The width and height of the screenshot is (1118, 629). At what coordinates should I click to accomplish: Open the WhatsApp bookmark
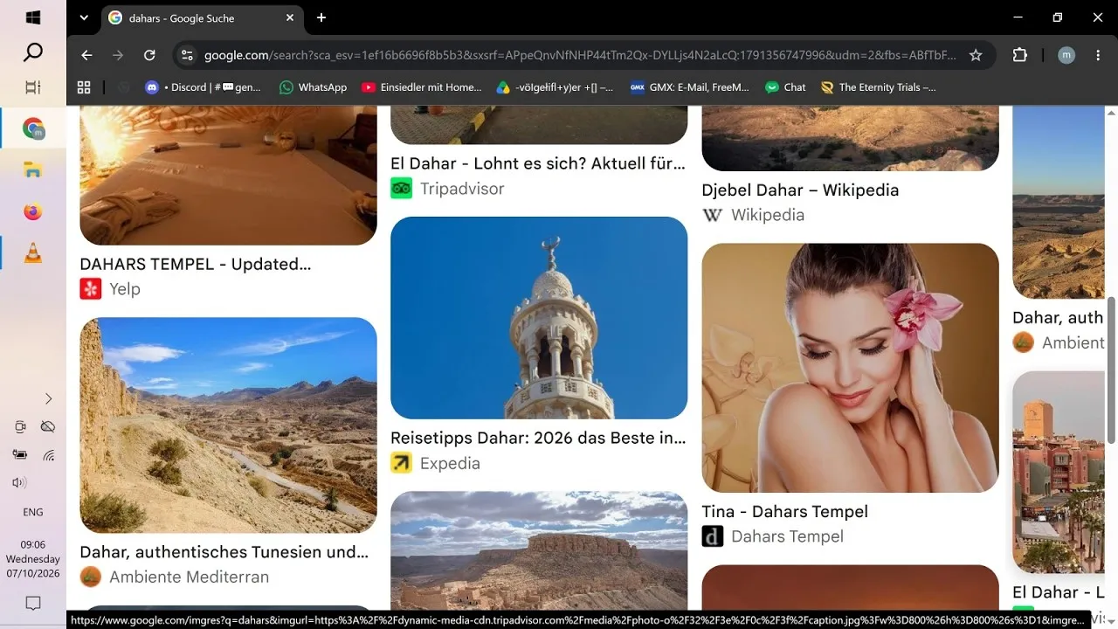click(313, 87)
